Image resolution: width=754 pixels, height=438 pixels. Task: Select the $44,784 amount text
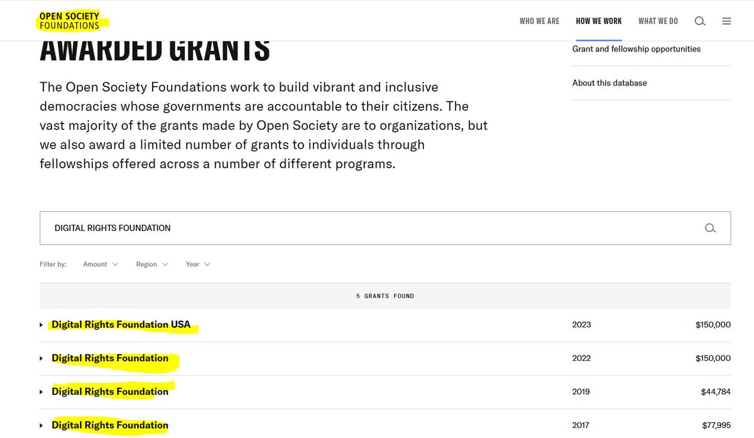pyautogui.click(x=716, y=392)
